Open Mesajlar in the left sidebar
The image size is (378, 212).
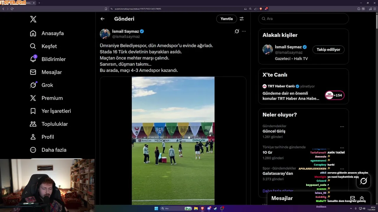pyautogui.click(x=46, y=72)
